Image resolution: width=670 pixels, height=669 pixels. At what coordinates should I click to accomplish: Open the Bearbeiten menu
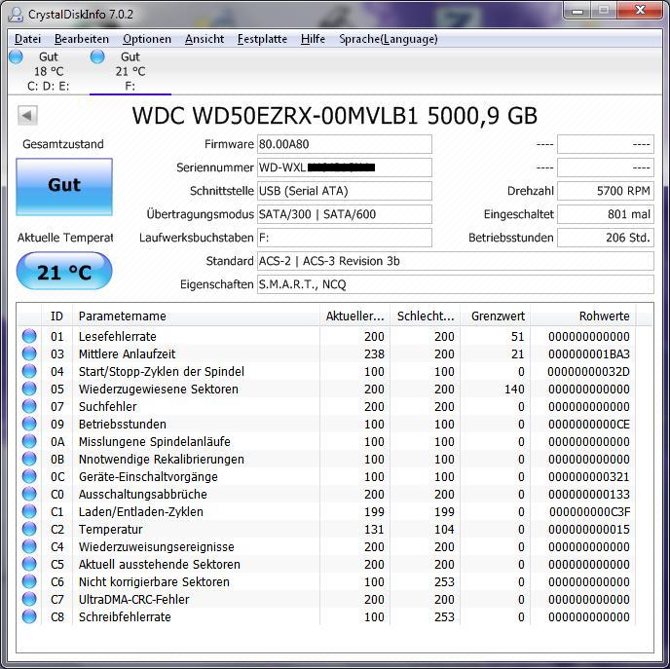tap(82, 39)
